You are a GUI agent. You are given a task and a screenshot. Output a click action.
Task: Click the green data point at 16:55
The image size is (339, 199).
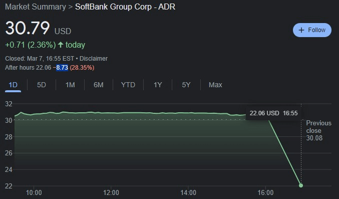coord(301,185)
